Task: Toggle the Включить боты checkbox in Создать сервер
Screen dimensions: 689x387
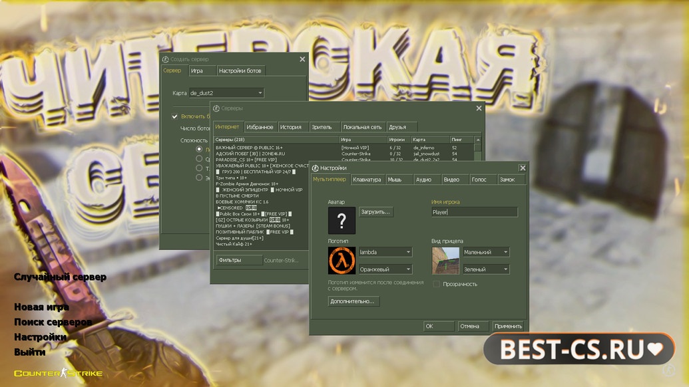Action: coord(174,116)
